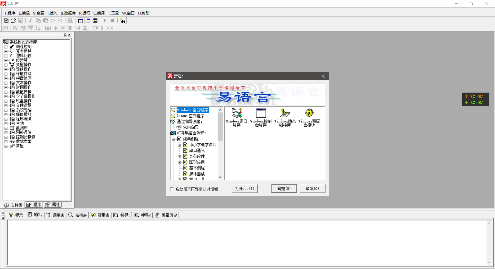Select the Windows易语言模块 project icon
Image resolution: width=495 pixels, height=269 pixels.
click(x=309, y=118)
